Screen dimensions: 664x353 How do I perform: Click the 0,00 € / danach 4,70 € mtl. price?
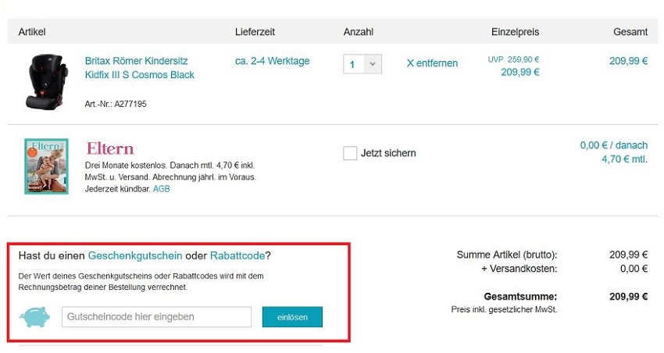click(x=613, y=152)
